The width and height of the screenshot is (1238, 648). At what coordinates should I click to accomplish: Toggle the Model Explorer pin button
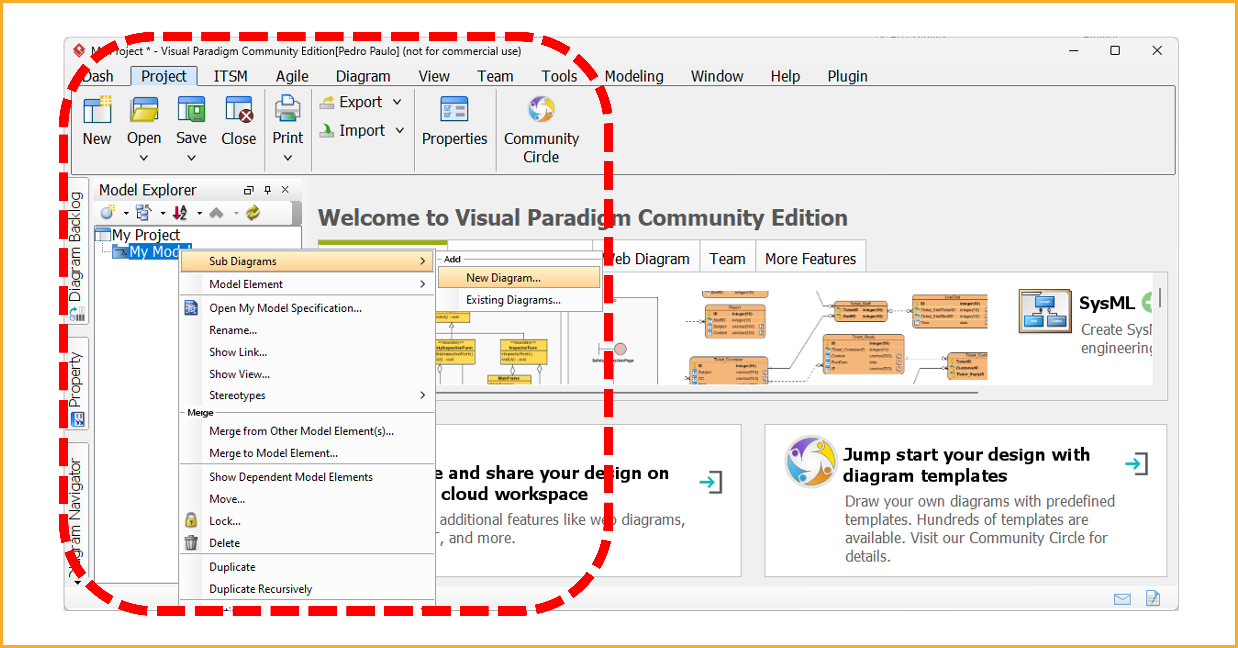[x=268, y=190]
